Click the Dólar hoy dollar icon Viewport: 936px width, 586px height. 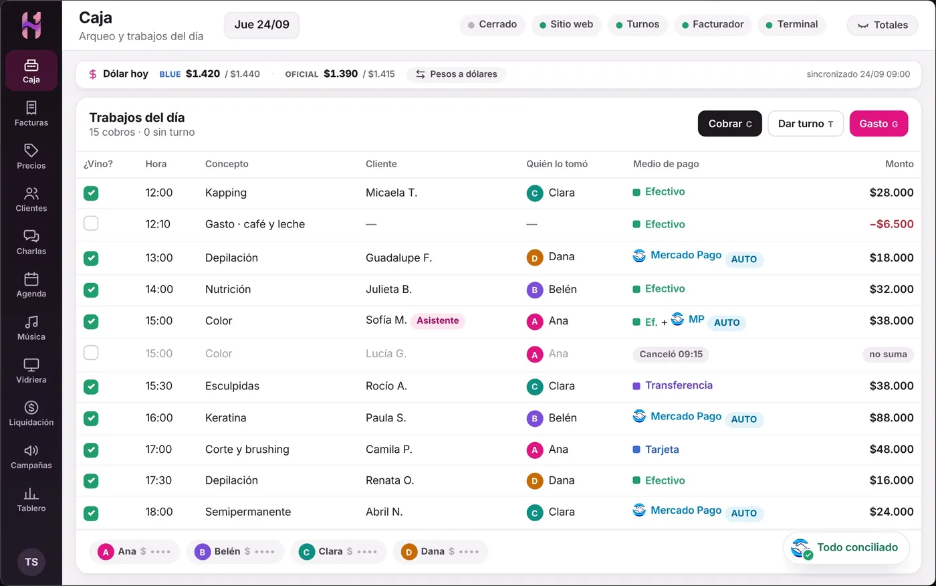pyautogui.click(x=93, y=74)
